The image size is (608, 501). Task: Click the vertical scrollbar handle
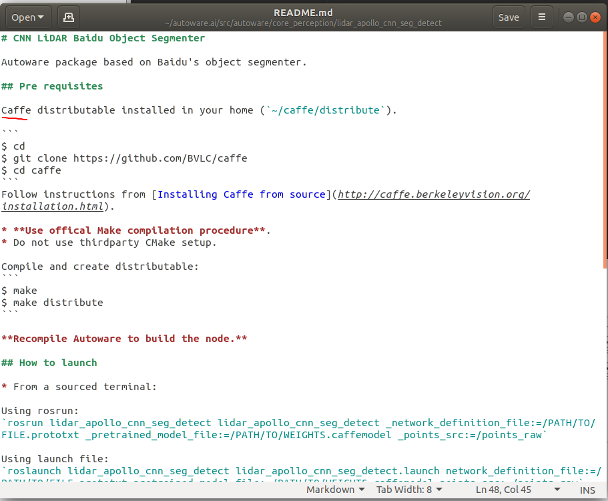point(605,150)
